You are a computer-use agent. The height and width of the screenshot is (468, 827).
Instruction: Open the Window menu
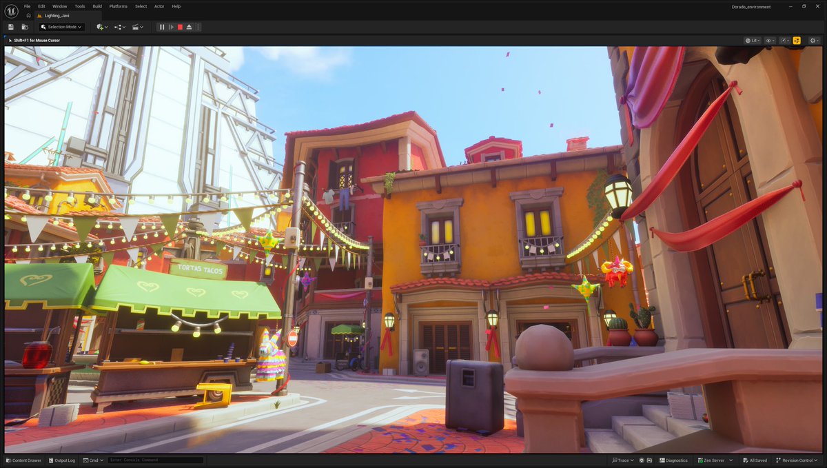(x=60, y=6)
